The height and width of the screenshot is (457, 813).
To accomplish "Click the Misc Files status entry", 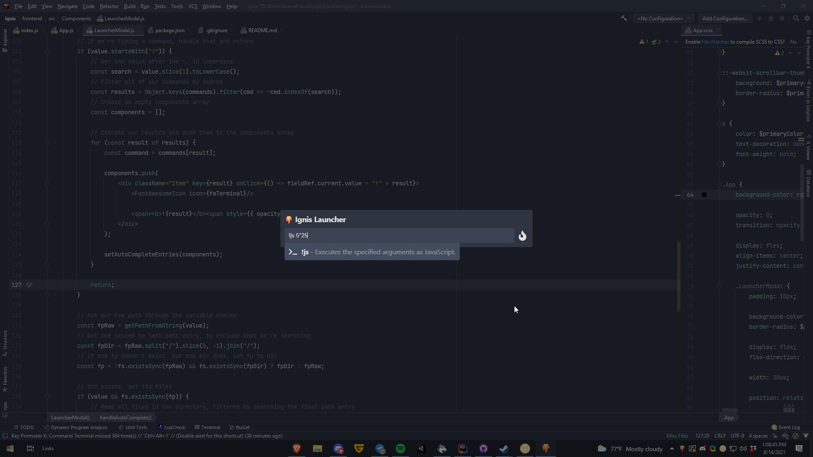I will click(x=677, y=436).
